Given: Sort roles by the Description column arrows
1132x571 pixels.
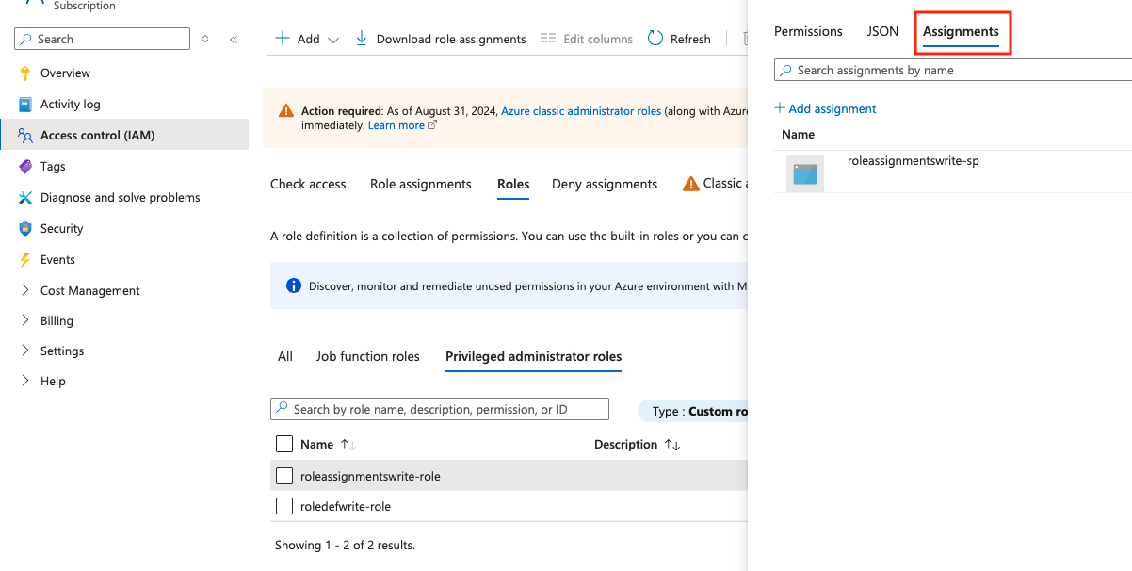Looking at the screenshot, I should click(x=672, y=445).
